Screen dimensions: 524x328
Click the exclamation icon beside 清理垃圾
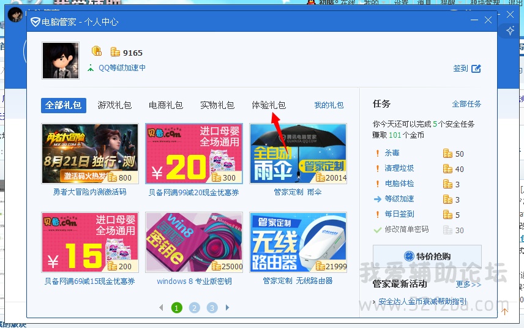point(378,168)
